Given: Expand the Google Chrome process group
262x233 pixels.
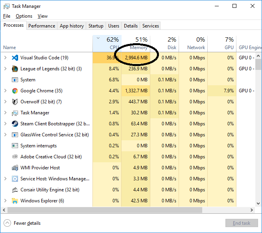Looking at the screenshot, I should tap(6, 91).
